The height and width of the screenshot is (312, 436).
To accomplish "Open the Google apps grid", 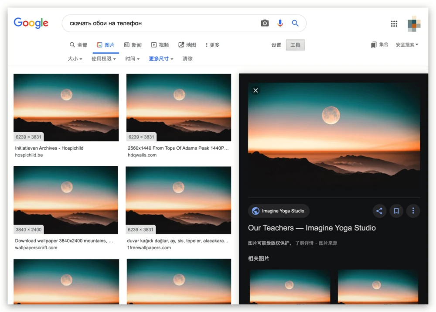I will coord(394,24).
